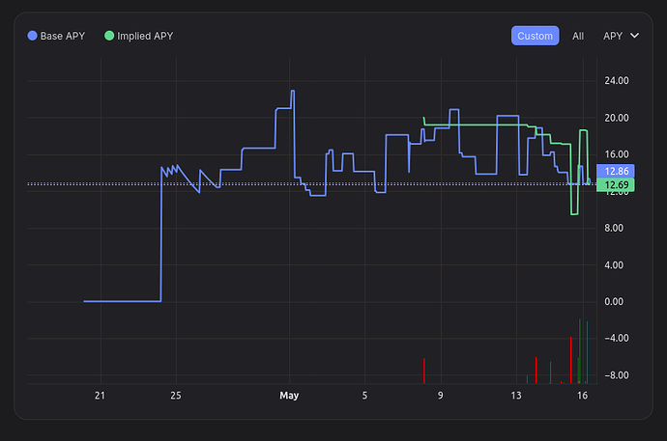Click the blue Base APY legend dot
The height and width of the screenshot is (441, 667).
[32, 36]
